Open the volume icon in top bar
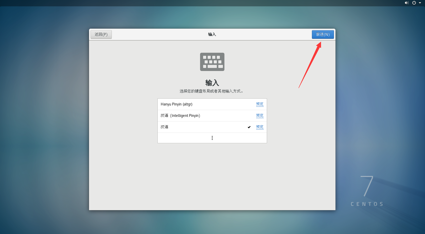Image resolution: width=425 pixels, height=234 pixels. [x=406, y=3]
